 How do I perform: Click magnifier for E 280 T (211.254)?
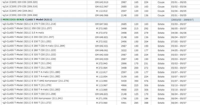tap(3, 64)
